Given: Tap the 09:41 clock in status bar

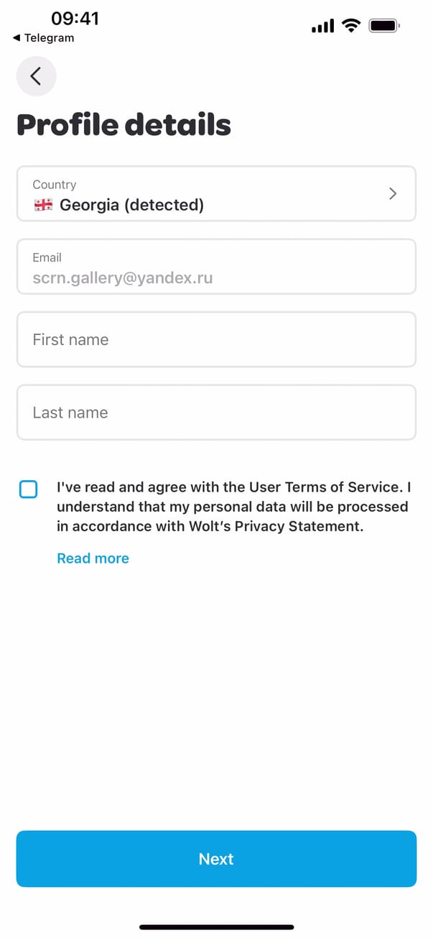Looking at the screenshot, I should click(75, 18).
